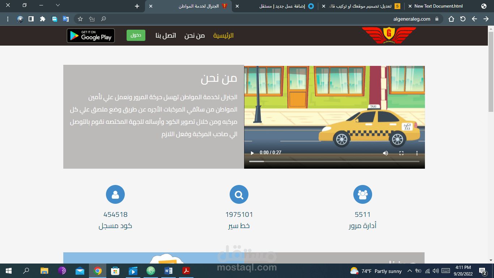Open the Mail app from taskbar
The width and height of the screenshot is (494, 278).
80,271
